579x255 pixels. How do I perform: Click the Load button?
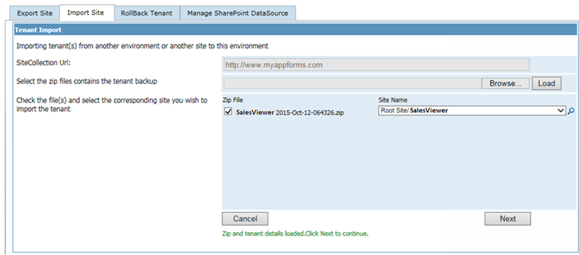547,83
